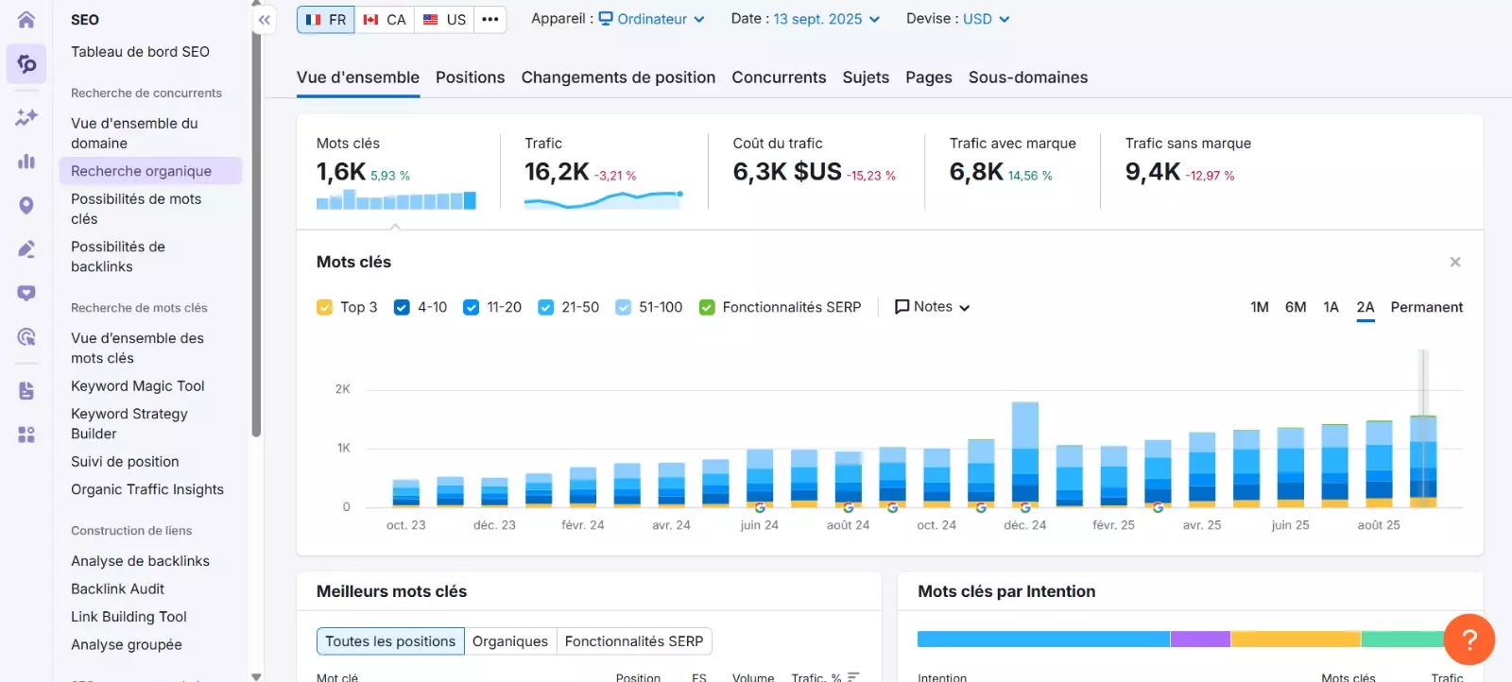
Task: Open the bar chart icon in left rail
Action: [26, 162]
